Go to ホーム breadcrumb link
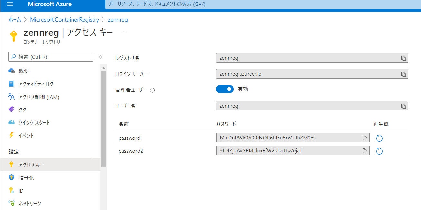 15,20
